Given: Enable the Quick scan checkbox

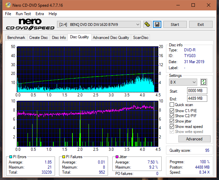Looking at the screenshot, I should pyautogui.click(x=172, y=105).
